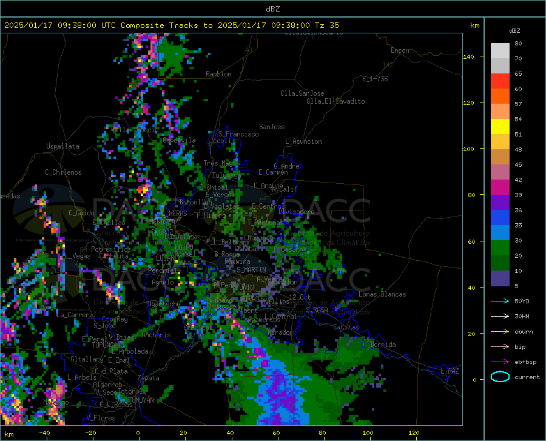
Task: Click the 140 tick on right axis
Action: tap(468, 56)
